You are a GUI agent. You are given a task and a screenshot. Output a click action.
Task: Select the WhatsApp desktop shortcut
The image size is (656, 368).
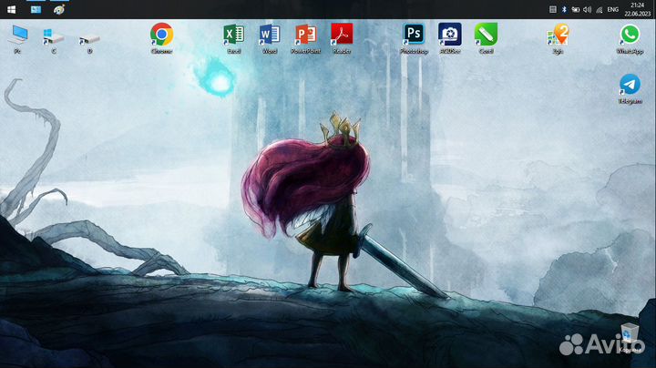tap(630, 38)
